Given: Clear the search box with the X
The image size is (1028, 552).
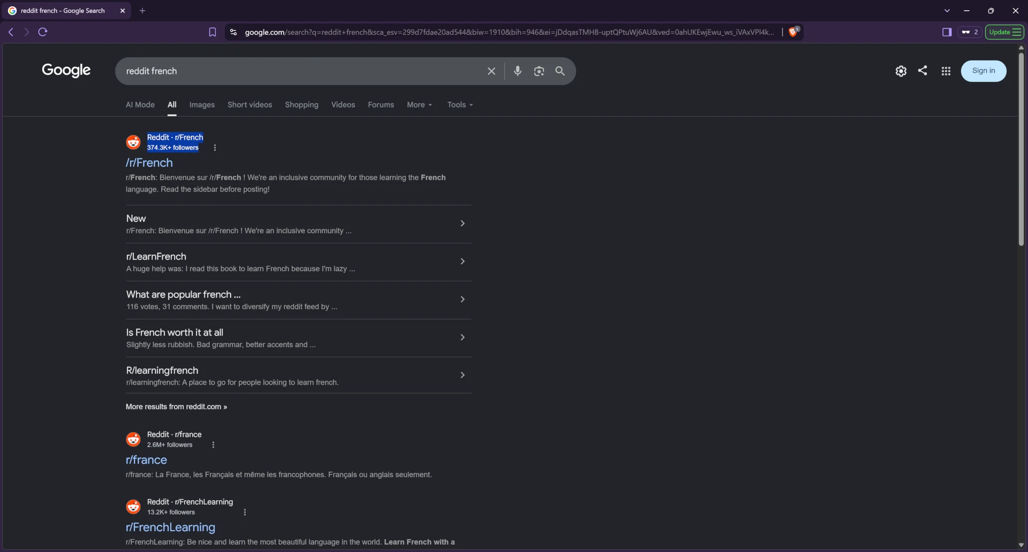Looking at the screenshot, I should click(491, 71).
